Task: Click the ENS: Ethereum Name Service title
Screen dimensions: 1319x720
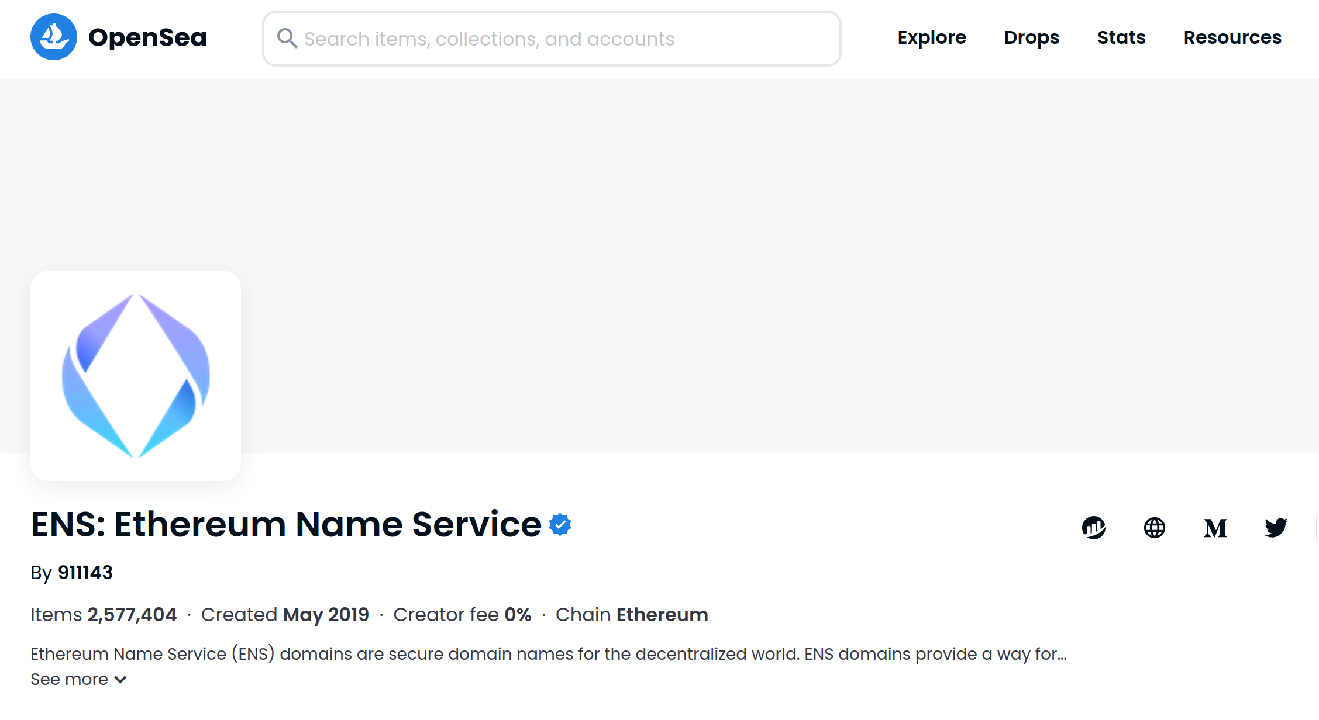Action: click(286, 524)
